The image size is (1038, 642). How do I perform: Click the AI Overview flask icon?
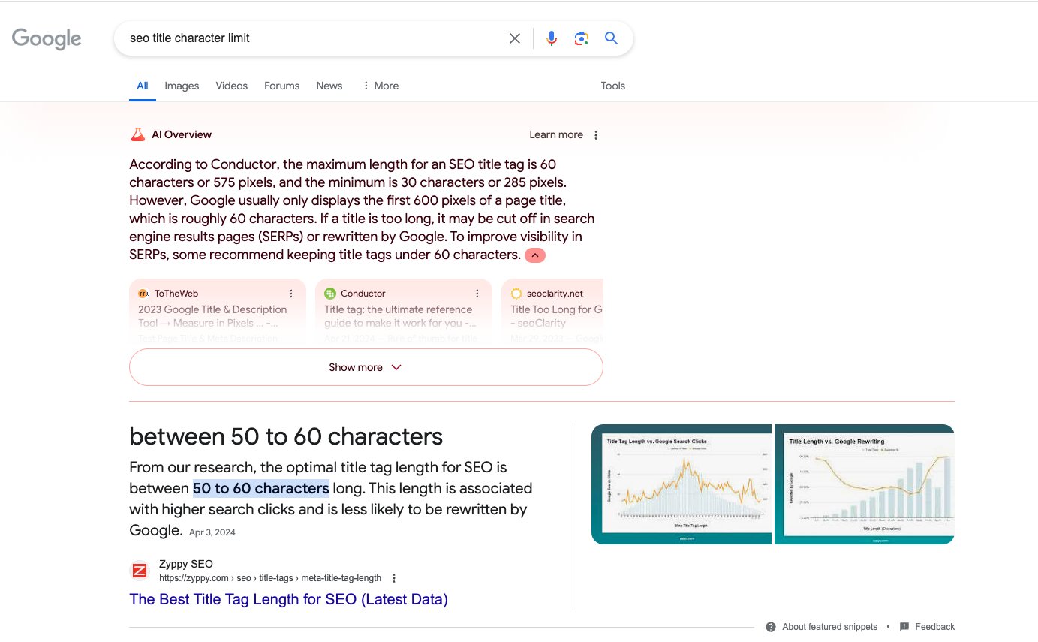137,134
